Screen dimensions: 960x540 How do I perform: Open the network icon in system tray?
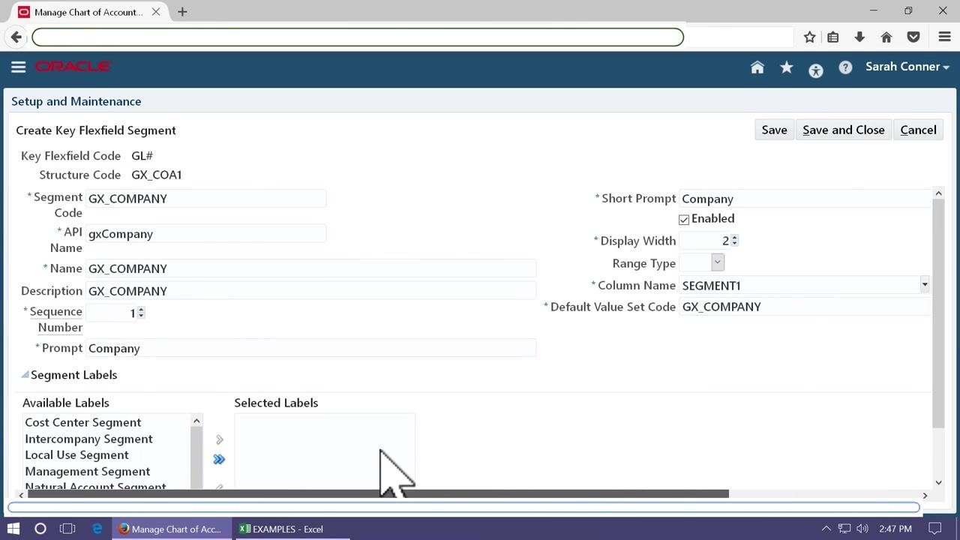click(844, 529)
